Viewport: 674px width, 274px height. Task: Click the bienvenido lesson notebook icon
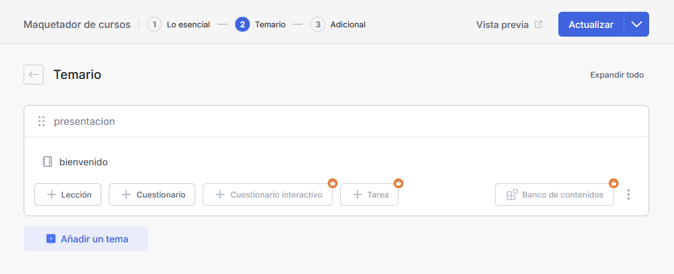(x=47, y=162)
